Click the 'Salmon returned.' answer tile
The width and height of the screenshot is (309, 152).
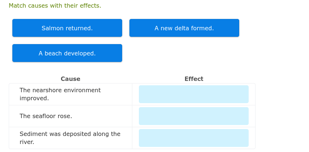[67, 28]
